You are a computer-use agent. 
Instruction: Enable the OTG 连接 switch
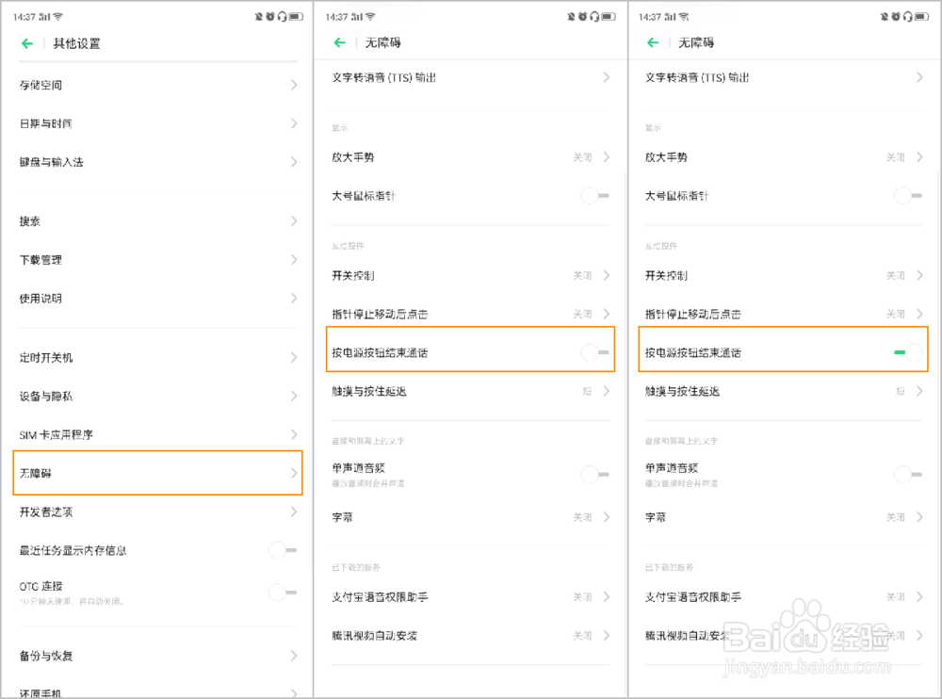[282, 593]
